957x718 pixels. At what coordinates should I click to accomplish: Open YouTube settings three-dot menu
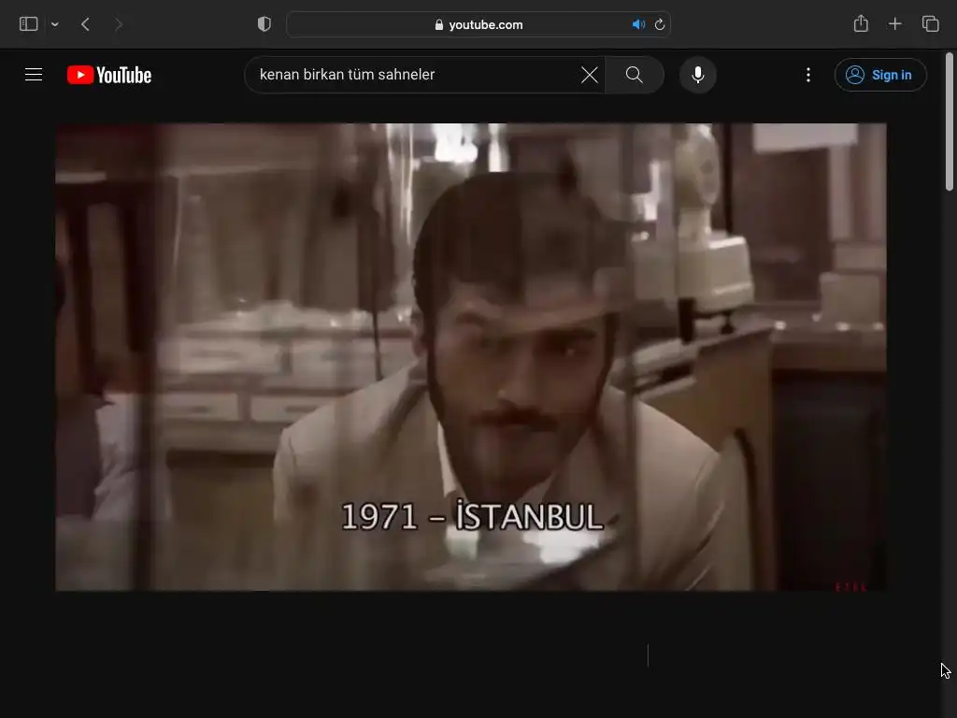point(808,75)
